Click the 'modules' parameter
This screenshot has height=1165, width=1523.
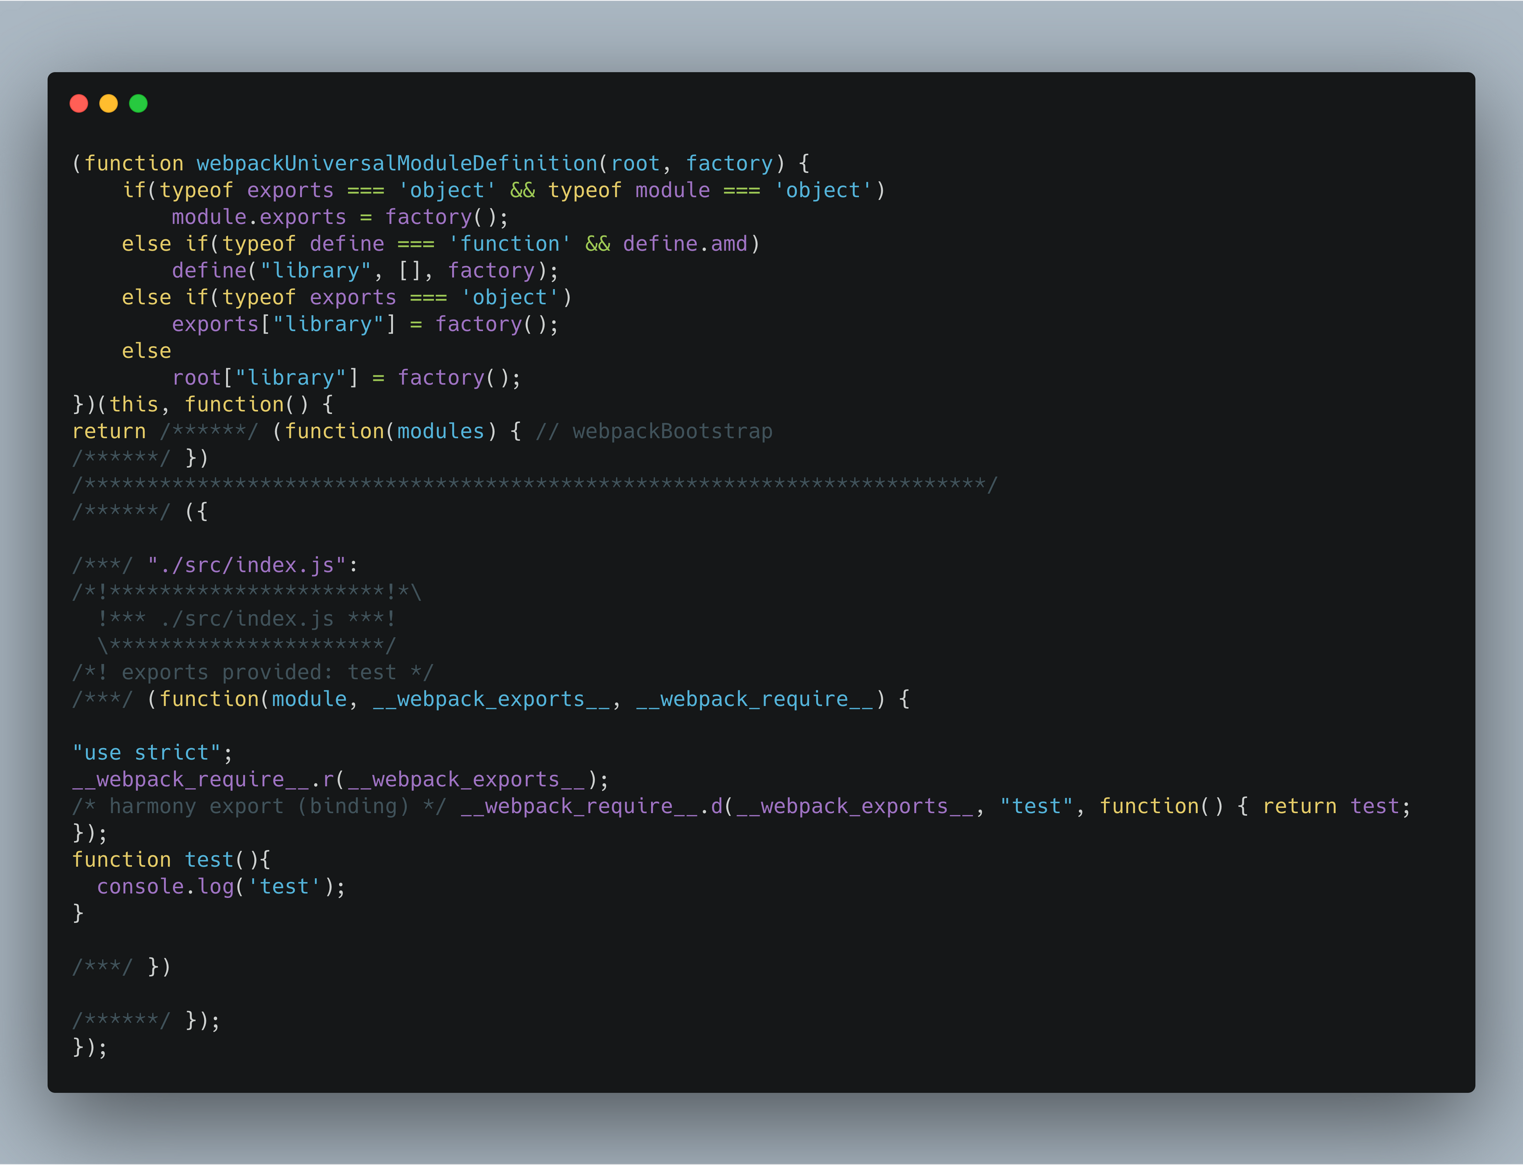(x=441, y=431)
